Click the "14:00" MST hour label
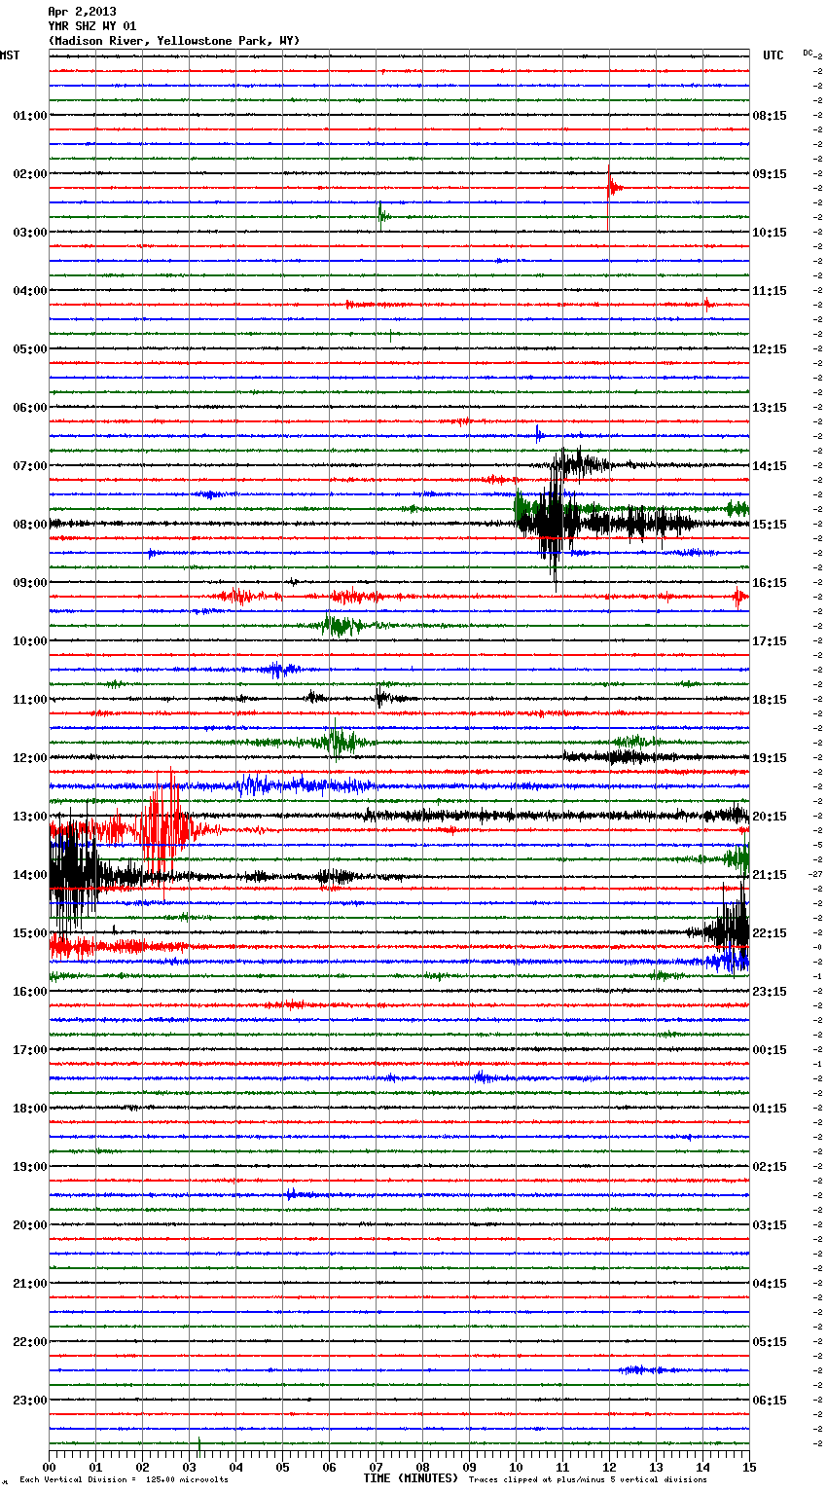827x1493 pixels. click(30, 875)
